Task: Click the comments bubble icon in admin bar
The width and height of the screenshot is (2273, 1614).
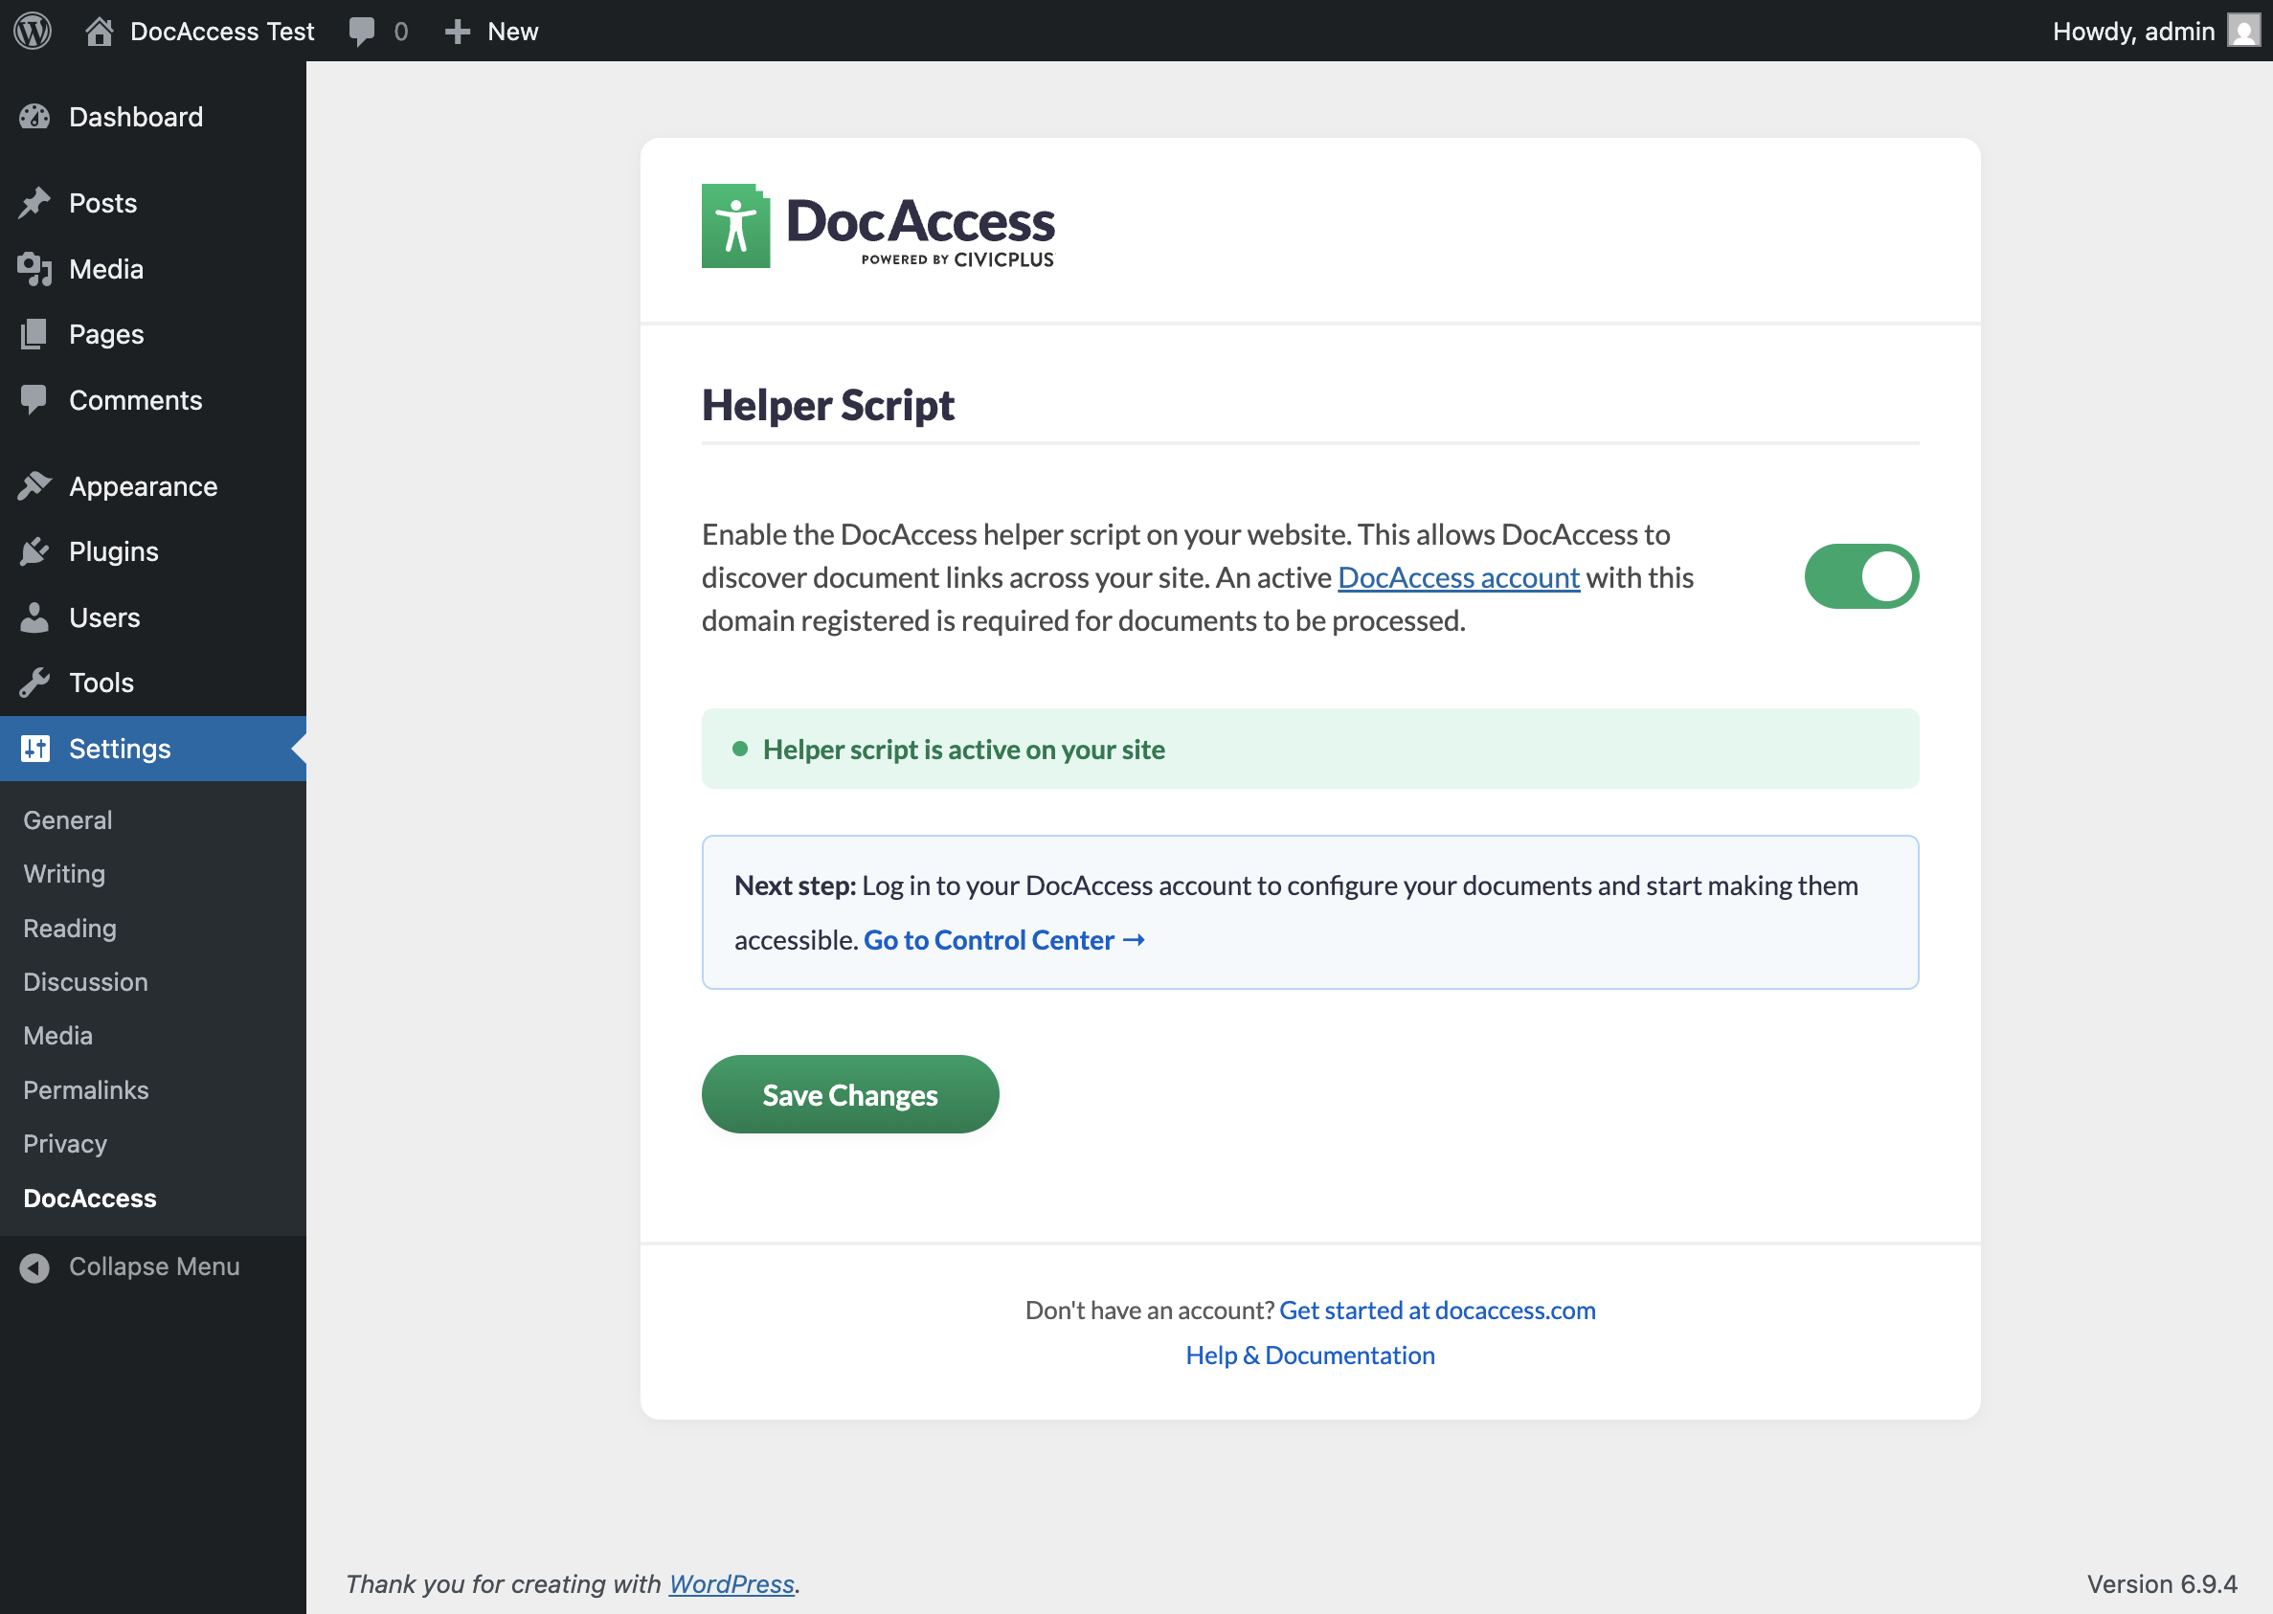Action: point(362,31)
